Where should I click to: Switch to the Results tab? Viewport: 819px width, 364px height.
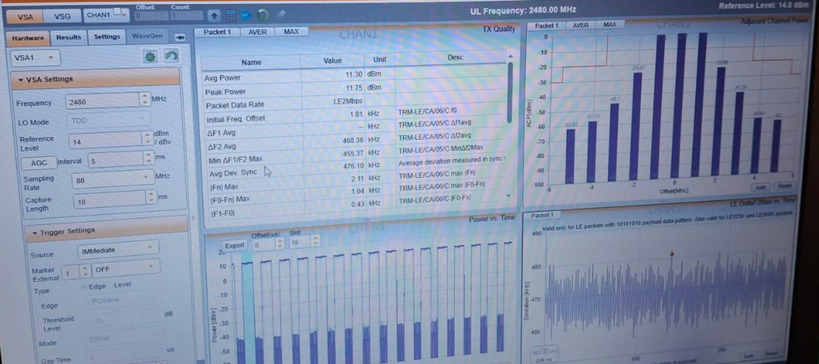tap(69, 37)
